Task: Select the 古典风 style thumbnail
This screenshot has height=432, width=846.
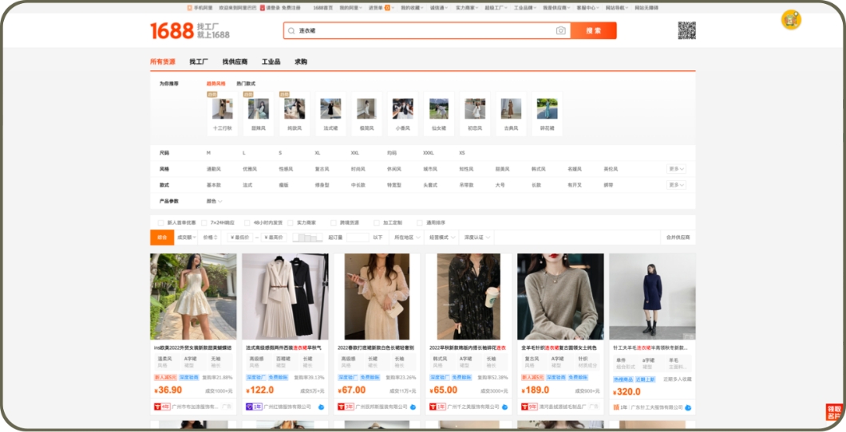Action: click(x=511, y=108)
